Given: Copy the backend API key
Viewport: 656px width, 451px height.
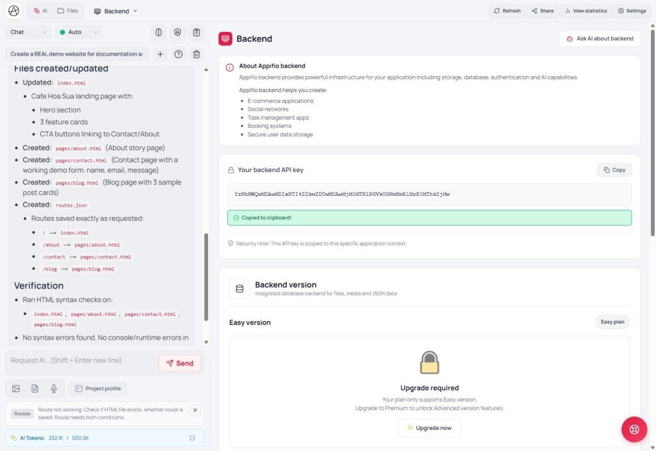Looking at the screenshot, I should 614,170.
